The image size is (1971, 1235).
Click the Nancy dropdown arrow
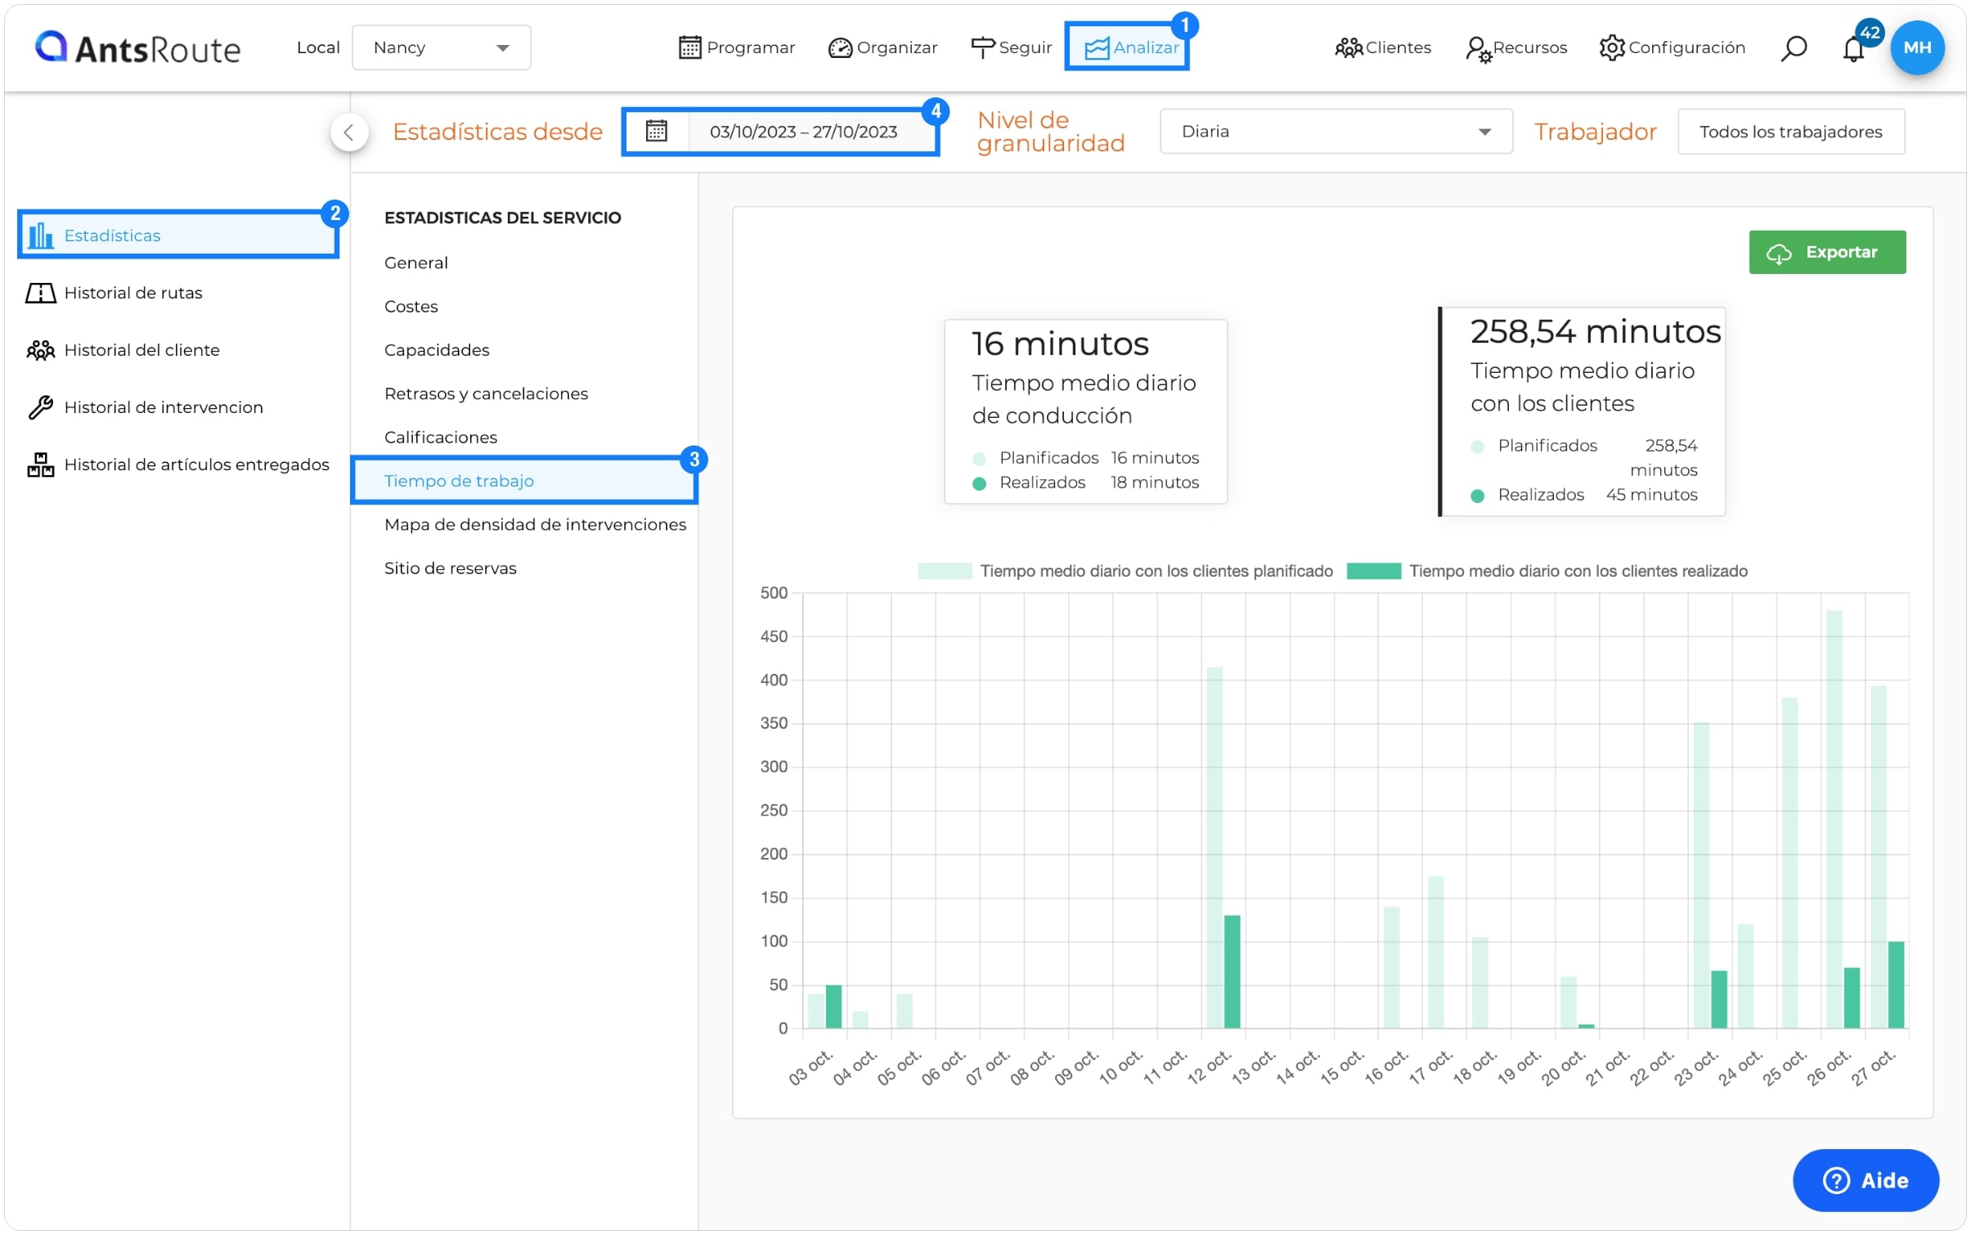point(503,48)
